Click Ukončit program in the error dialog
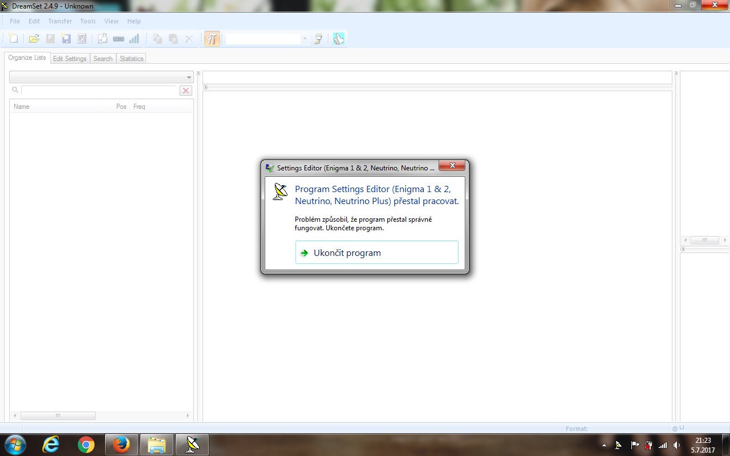730x456 pixels. (x=377, y=253)
